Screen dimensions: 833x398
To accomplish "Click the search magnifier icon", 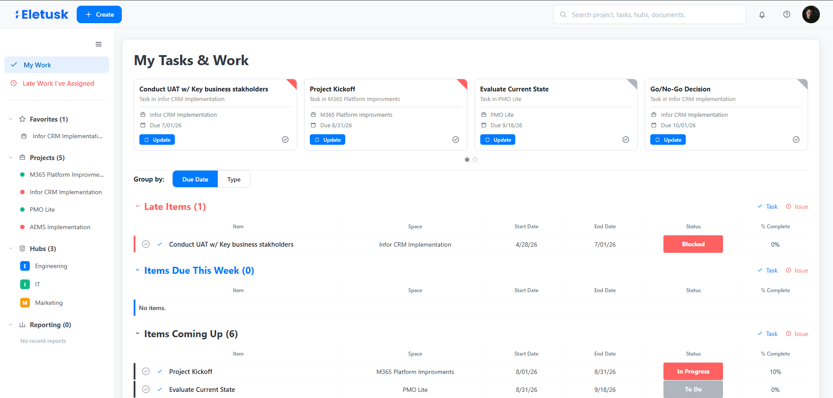I will (563, 14).
